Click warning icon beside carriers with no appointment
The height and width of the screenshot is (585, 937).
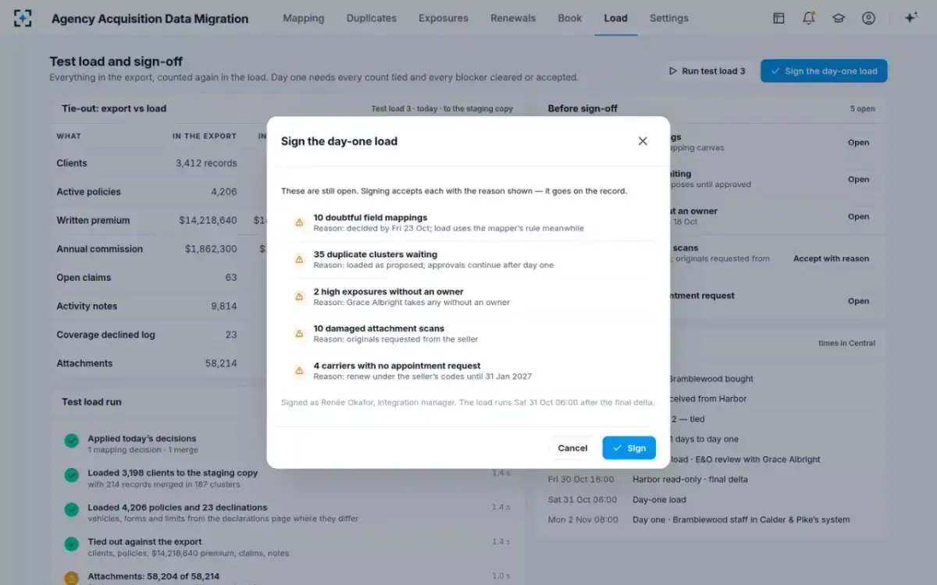[x=298, y=370]
